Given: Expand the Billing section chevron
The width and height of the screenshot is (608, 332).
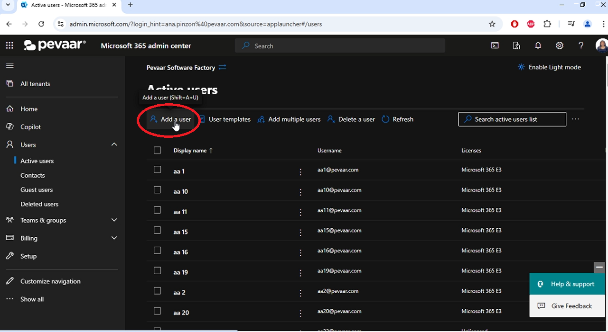Looking at the screenshot, I should point(114,238).
